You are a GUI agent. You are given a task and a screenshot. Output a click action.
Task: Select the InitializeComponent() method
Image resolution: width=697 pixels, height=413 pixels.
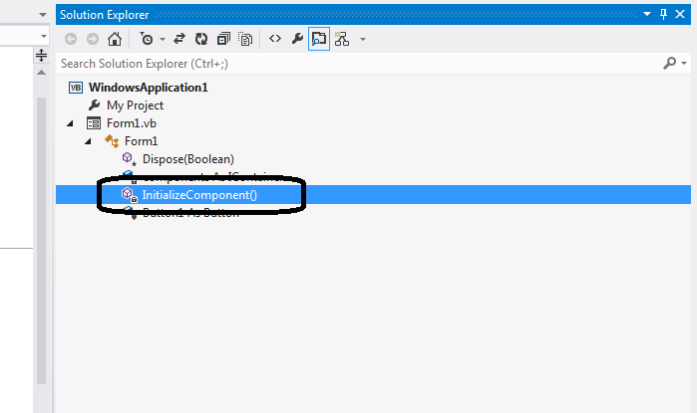coord(199,195)
